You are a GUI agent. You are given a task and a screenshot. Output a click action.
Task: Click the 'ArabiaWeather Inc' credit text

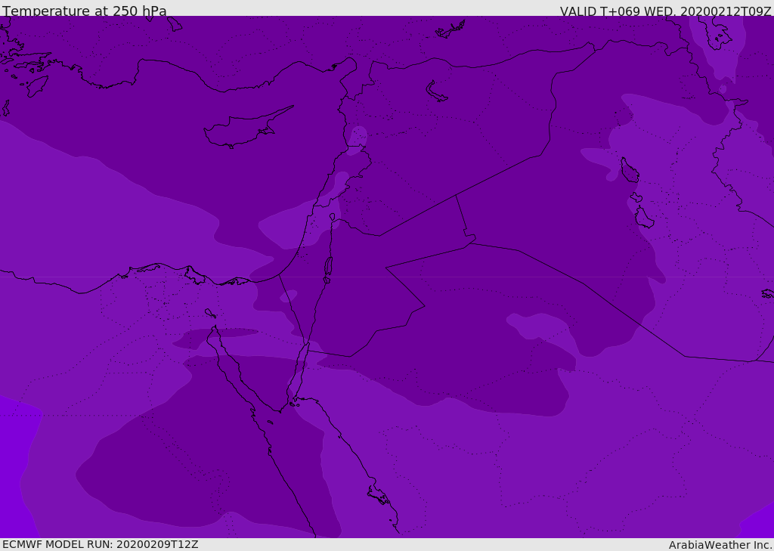(720, 545)
